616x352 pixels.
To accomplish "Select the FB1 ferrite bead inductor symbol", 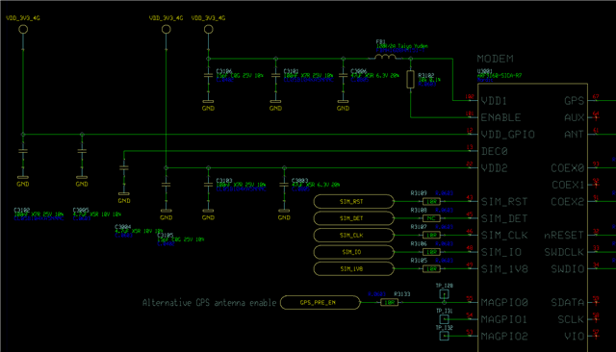I will tap(385, 57).
